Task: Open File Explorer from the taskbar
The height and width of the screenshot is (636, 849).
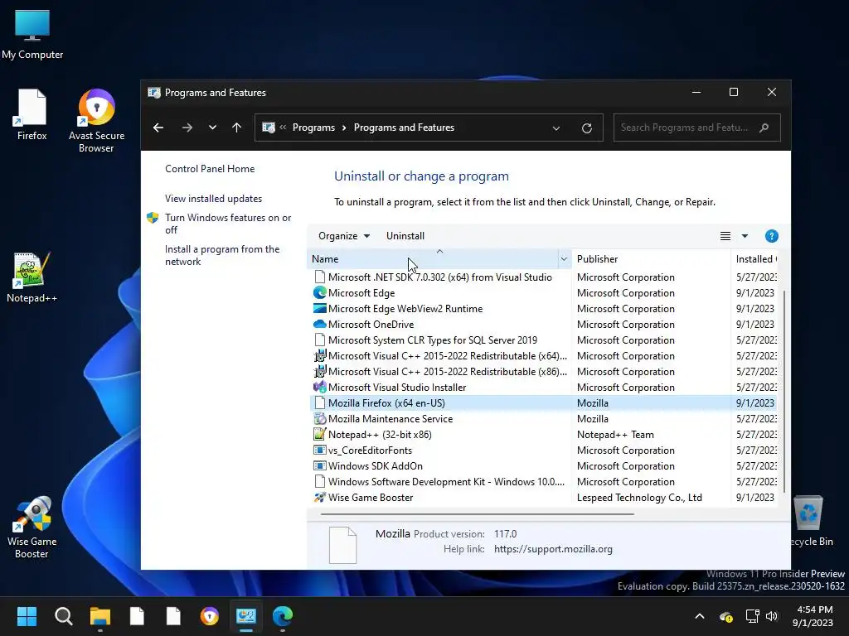Action: pos(100,616)
